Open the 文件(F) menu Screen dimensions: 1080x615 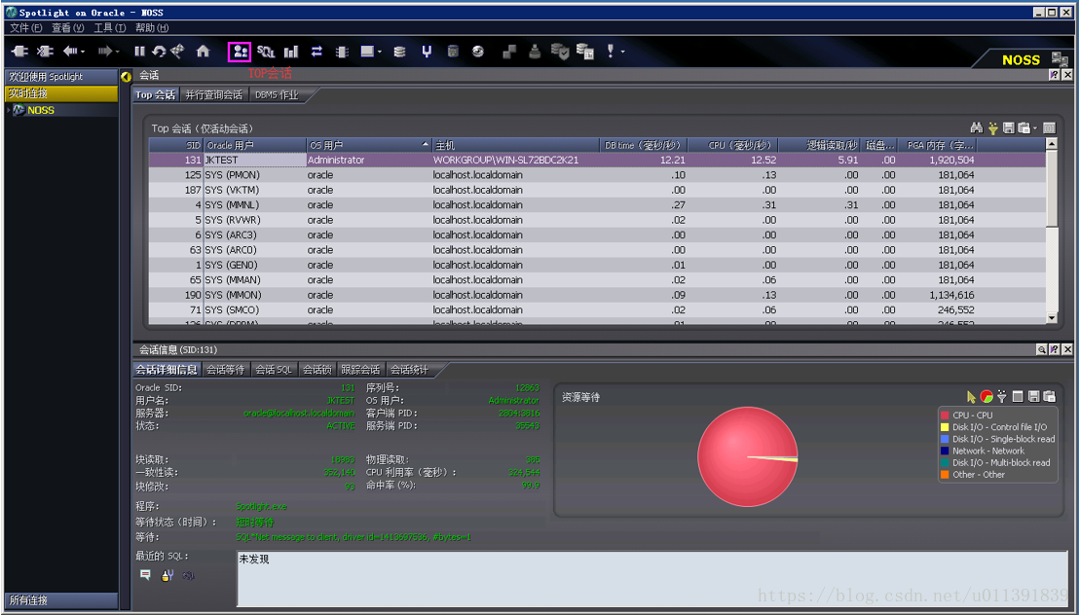(x=26, y=27)
